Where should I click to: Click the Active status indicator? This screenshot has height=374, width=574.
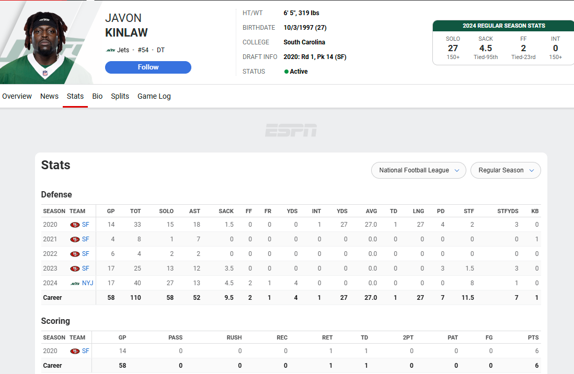pos(296,72)
